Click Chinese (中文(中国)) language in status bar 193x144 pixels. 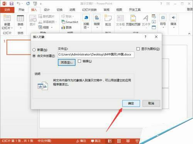pos(44,141)
